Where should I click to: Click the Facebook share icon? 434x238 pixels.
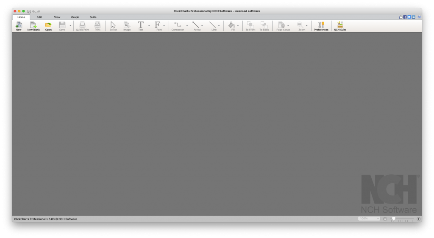point(405,17)
